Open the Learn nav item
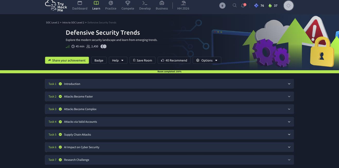The width and height of the screenshot is (339, 168). [96, 6]
